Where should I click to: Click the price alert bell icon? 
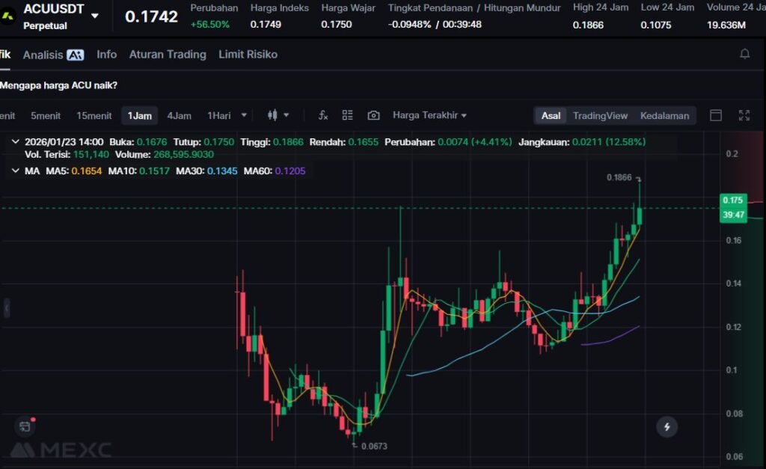coord(744,54)
